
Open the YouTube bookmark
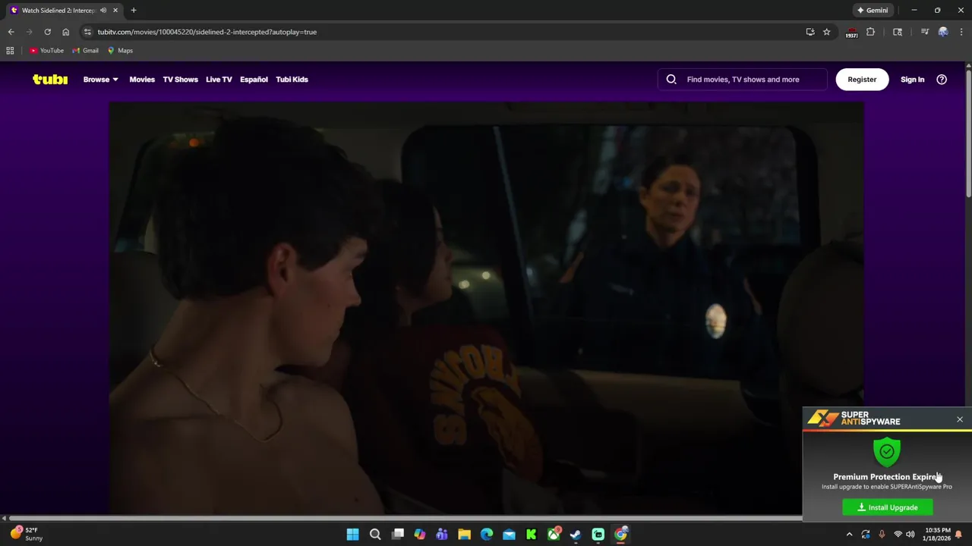46,51
